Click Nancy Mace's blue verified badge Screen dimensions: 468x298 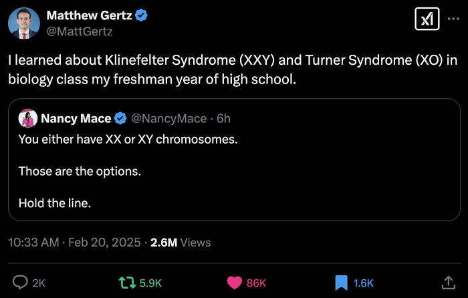click(121, 119)
